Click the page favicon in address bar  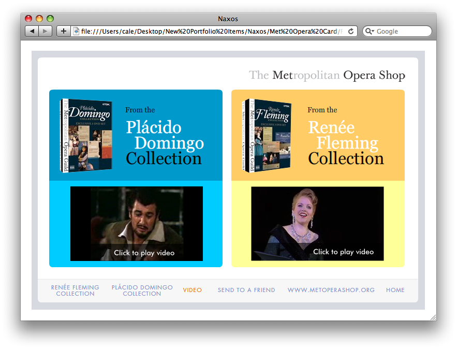coord(76,31)
